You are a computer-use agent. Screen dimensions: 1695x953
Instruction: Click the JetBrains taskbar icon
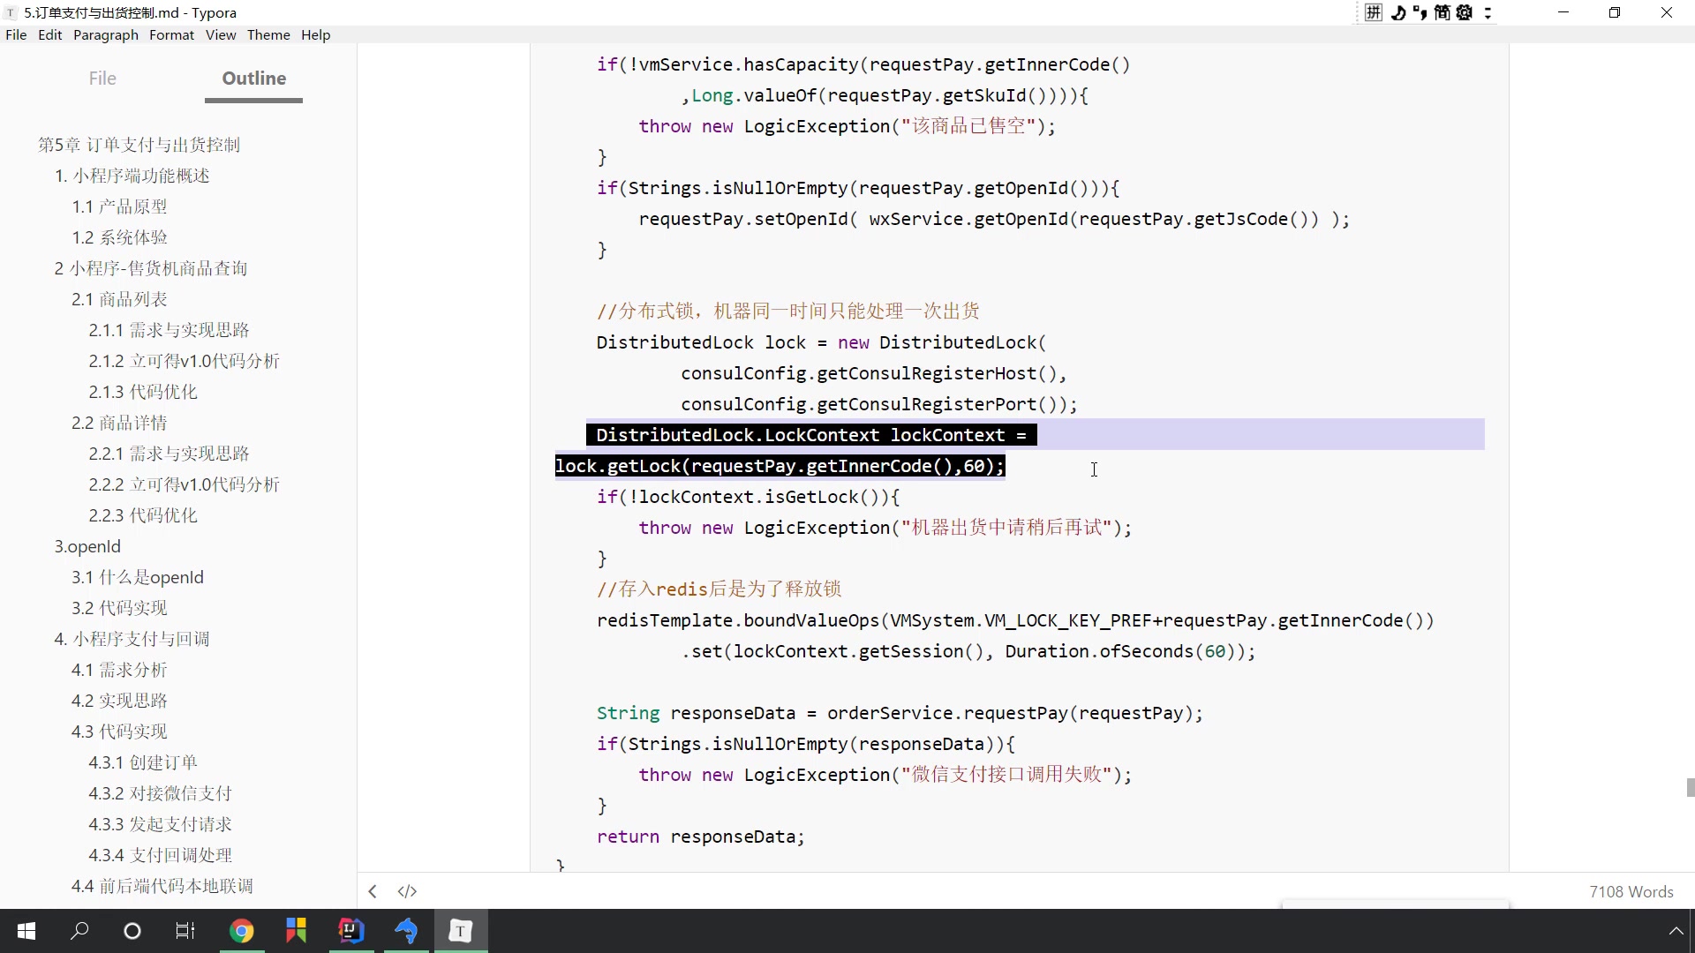[350, 931]
